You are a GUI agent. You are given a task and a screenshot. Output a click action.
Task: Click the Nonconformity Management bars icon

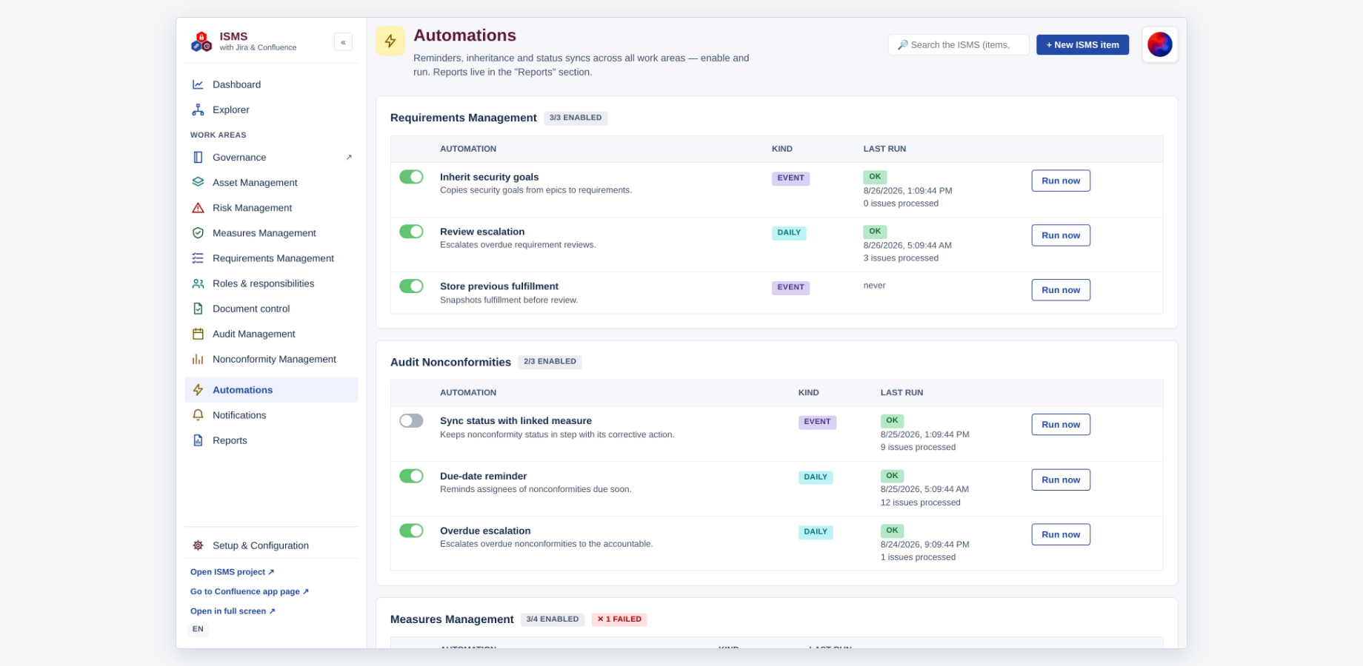[x=198, y=359]
